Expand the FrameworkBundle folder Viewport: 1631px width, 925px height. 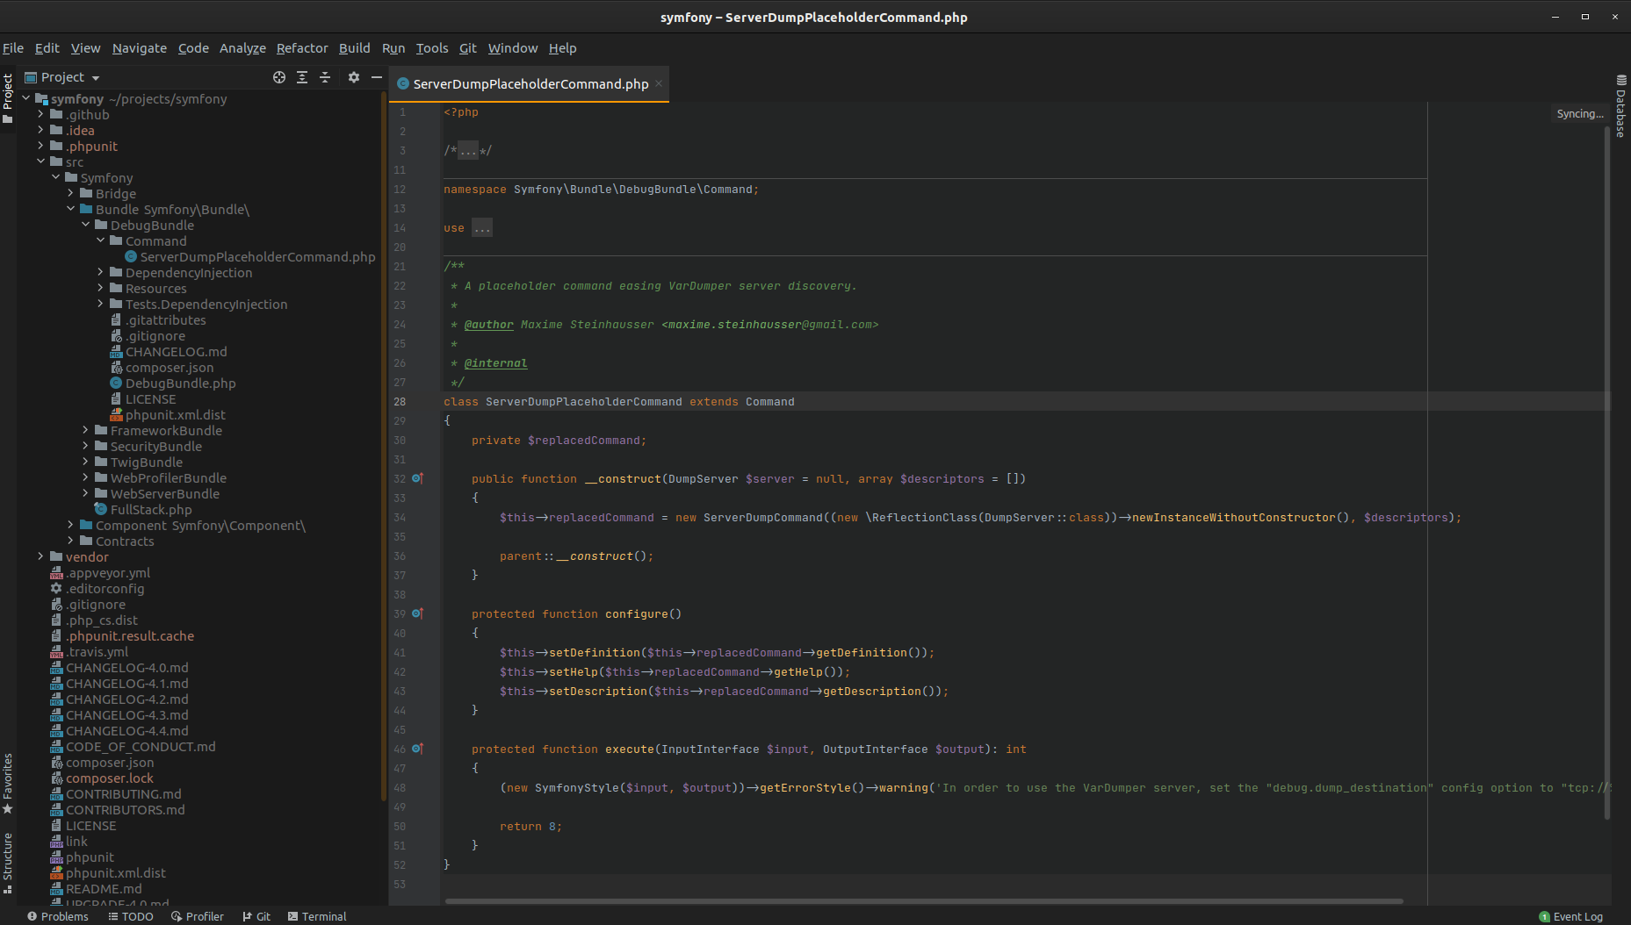pos(85,430)
